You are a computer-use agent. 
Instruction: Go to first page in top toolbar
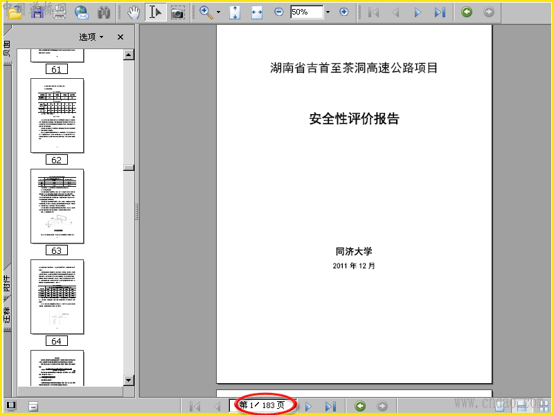pyautogui.click(x=373, y=12)
